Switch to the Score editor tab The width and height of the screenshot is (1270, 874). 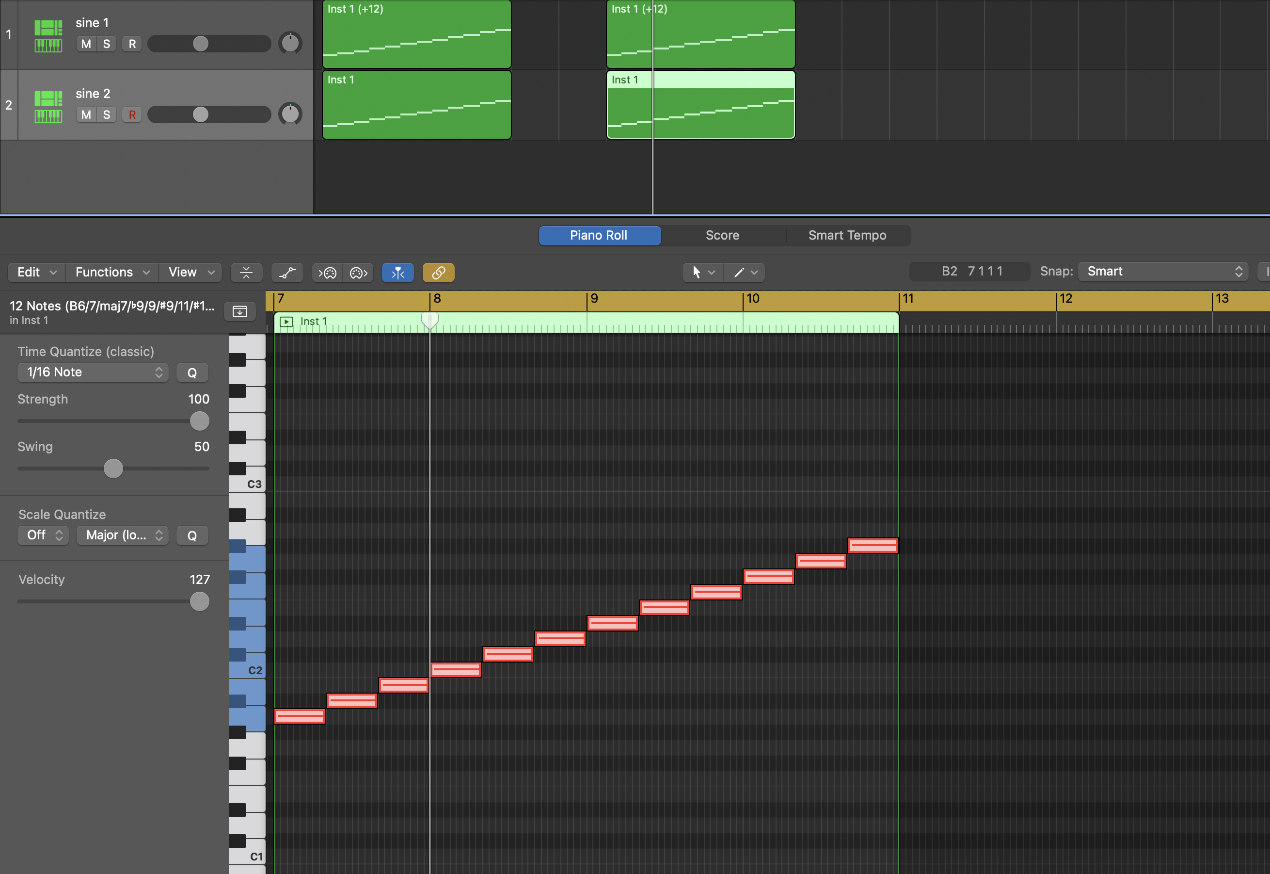pos(723,235)
